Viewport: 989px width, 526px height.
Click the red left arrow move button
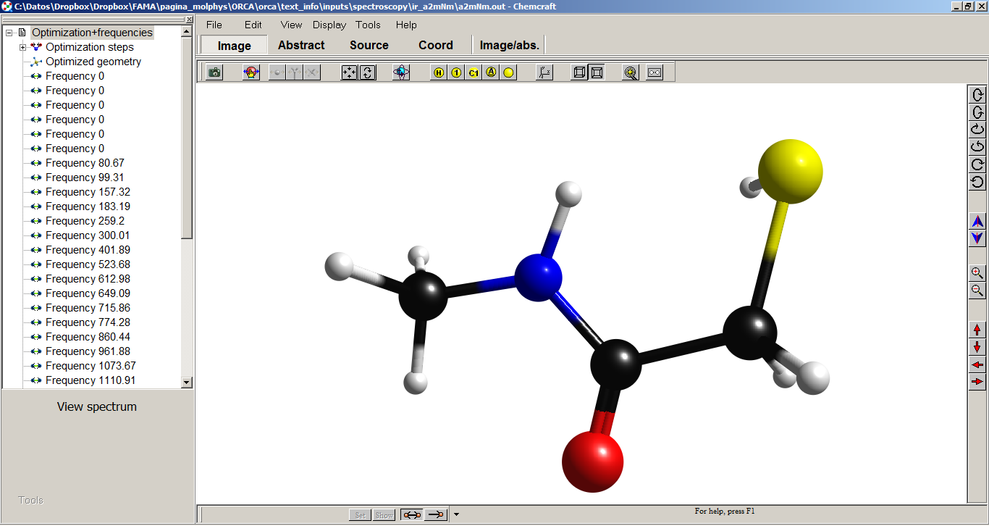pyautogui.click(x=977, y=364)
